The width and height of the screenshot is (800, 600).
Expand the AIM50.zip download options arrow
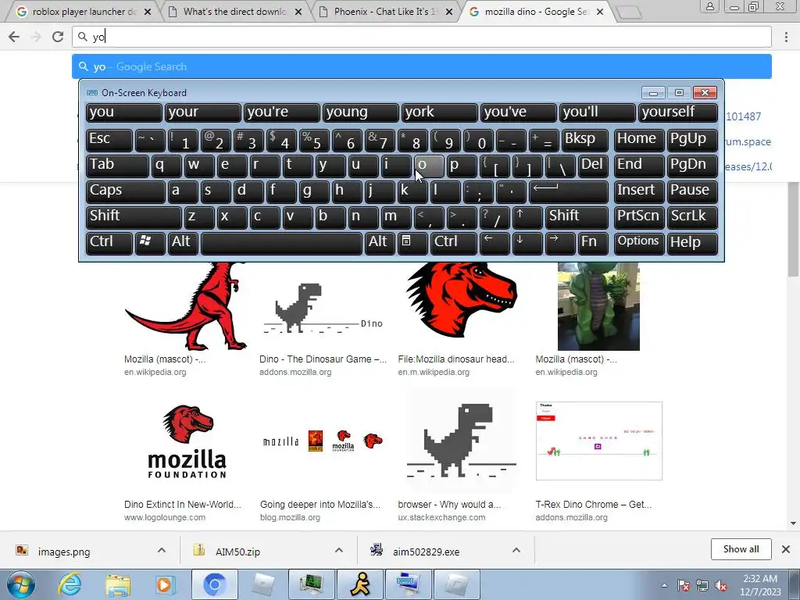[339, 550]
